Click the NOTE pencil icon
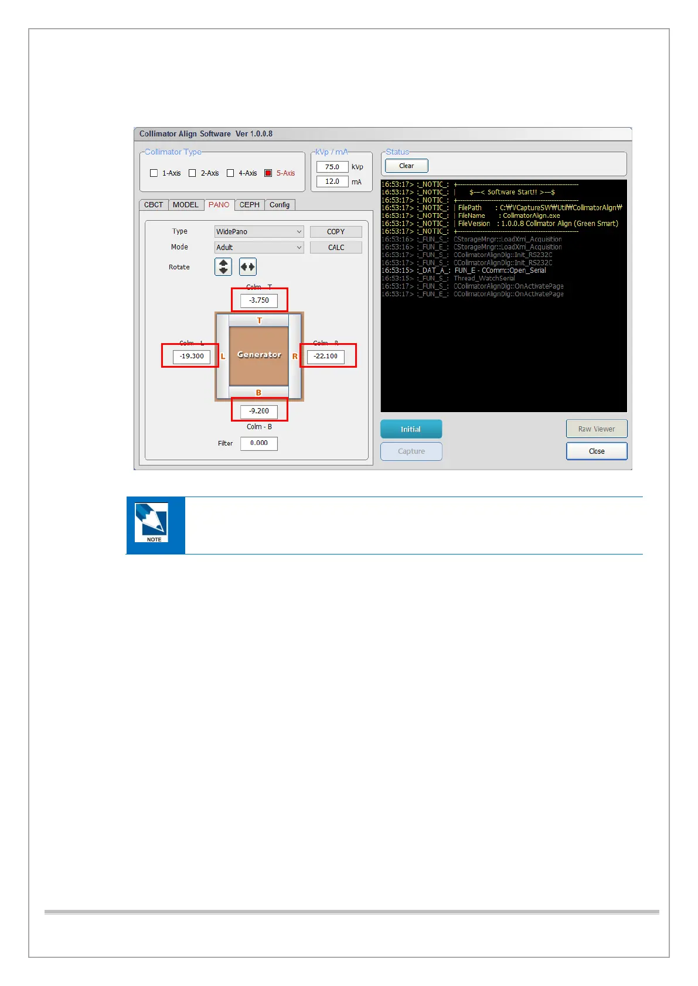The width and height of the screenshot is (698, 986). 152,523
